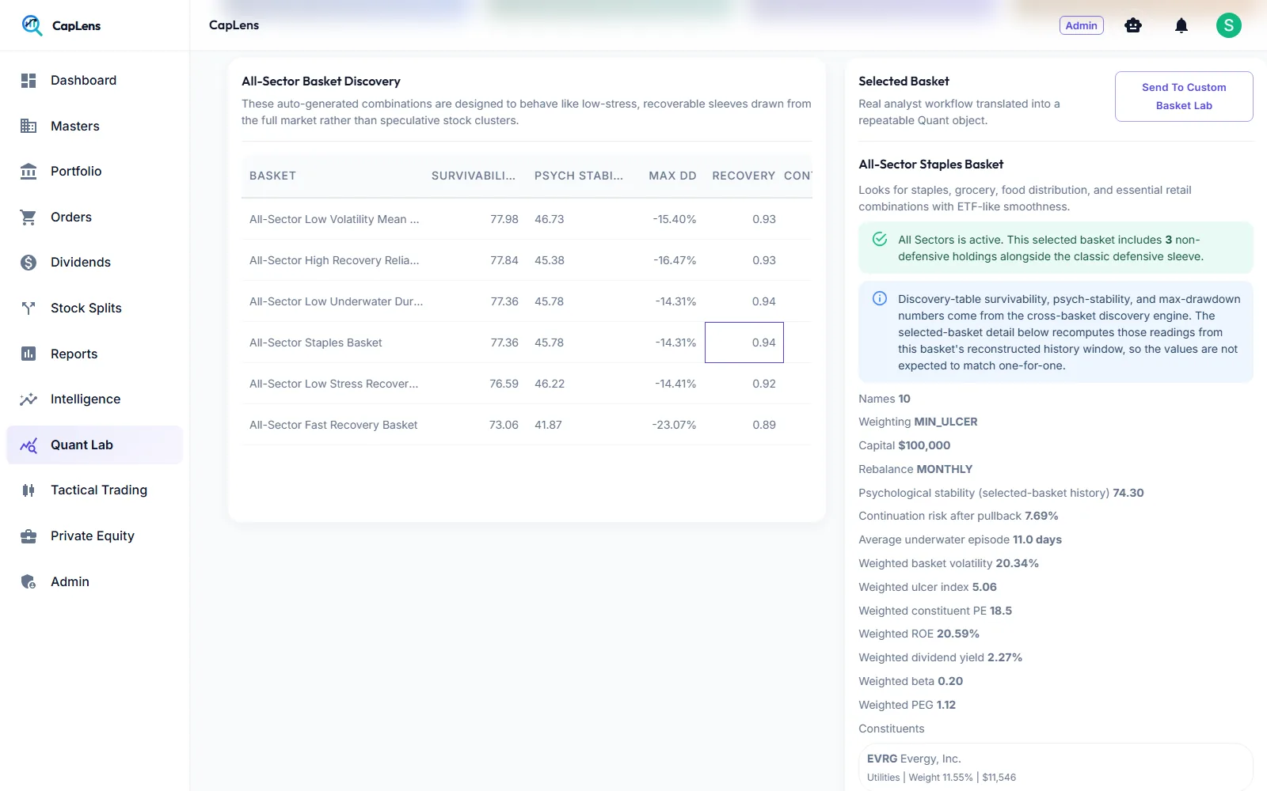The height and width of the screenshot is (791, 1267).
Task: Open the Private Equity menu label
Action: point(93,536)
